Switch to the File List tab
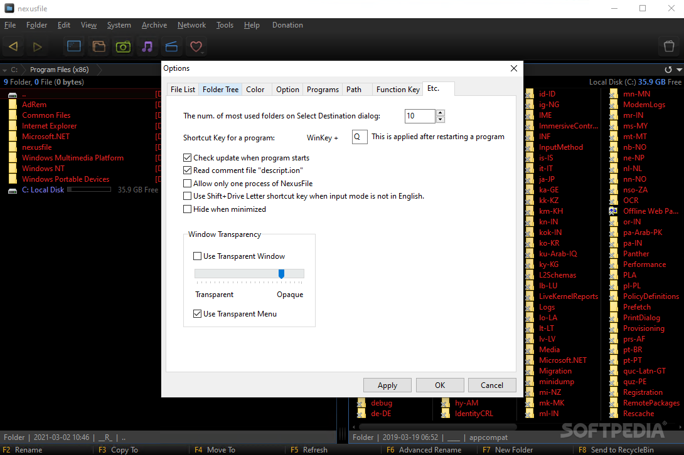 point(183,90)
